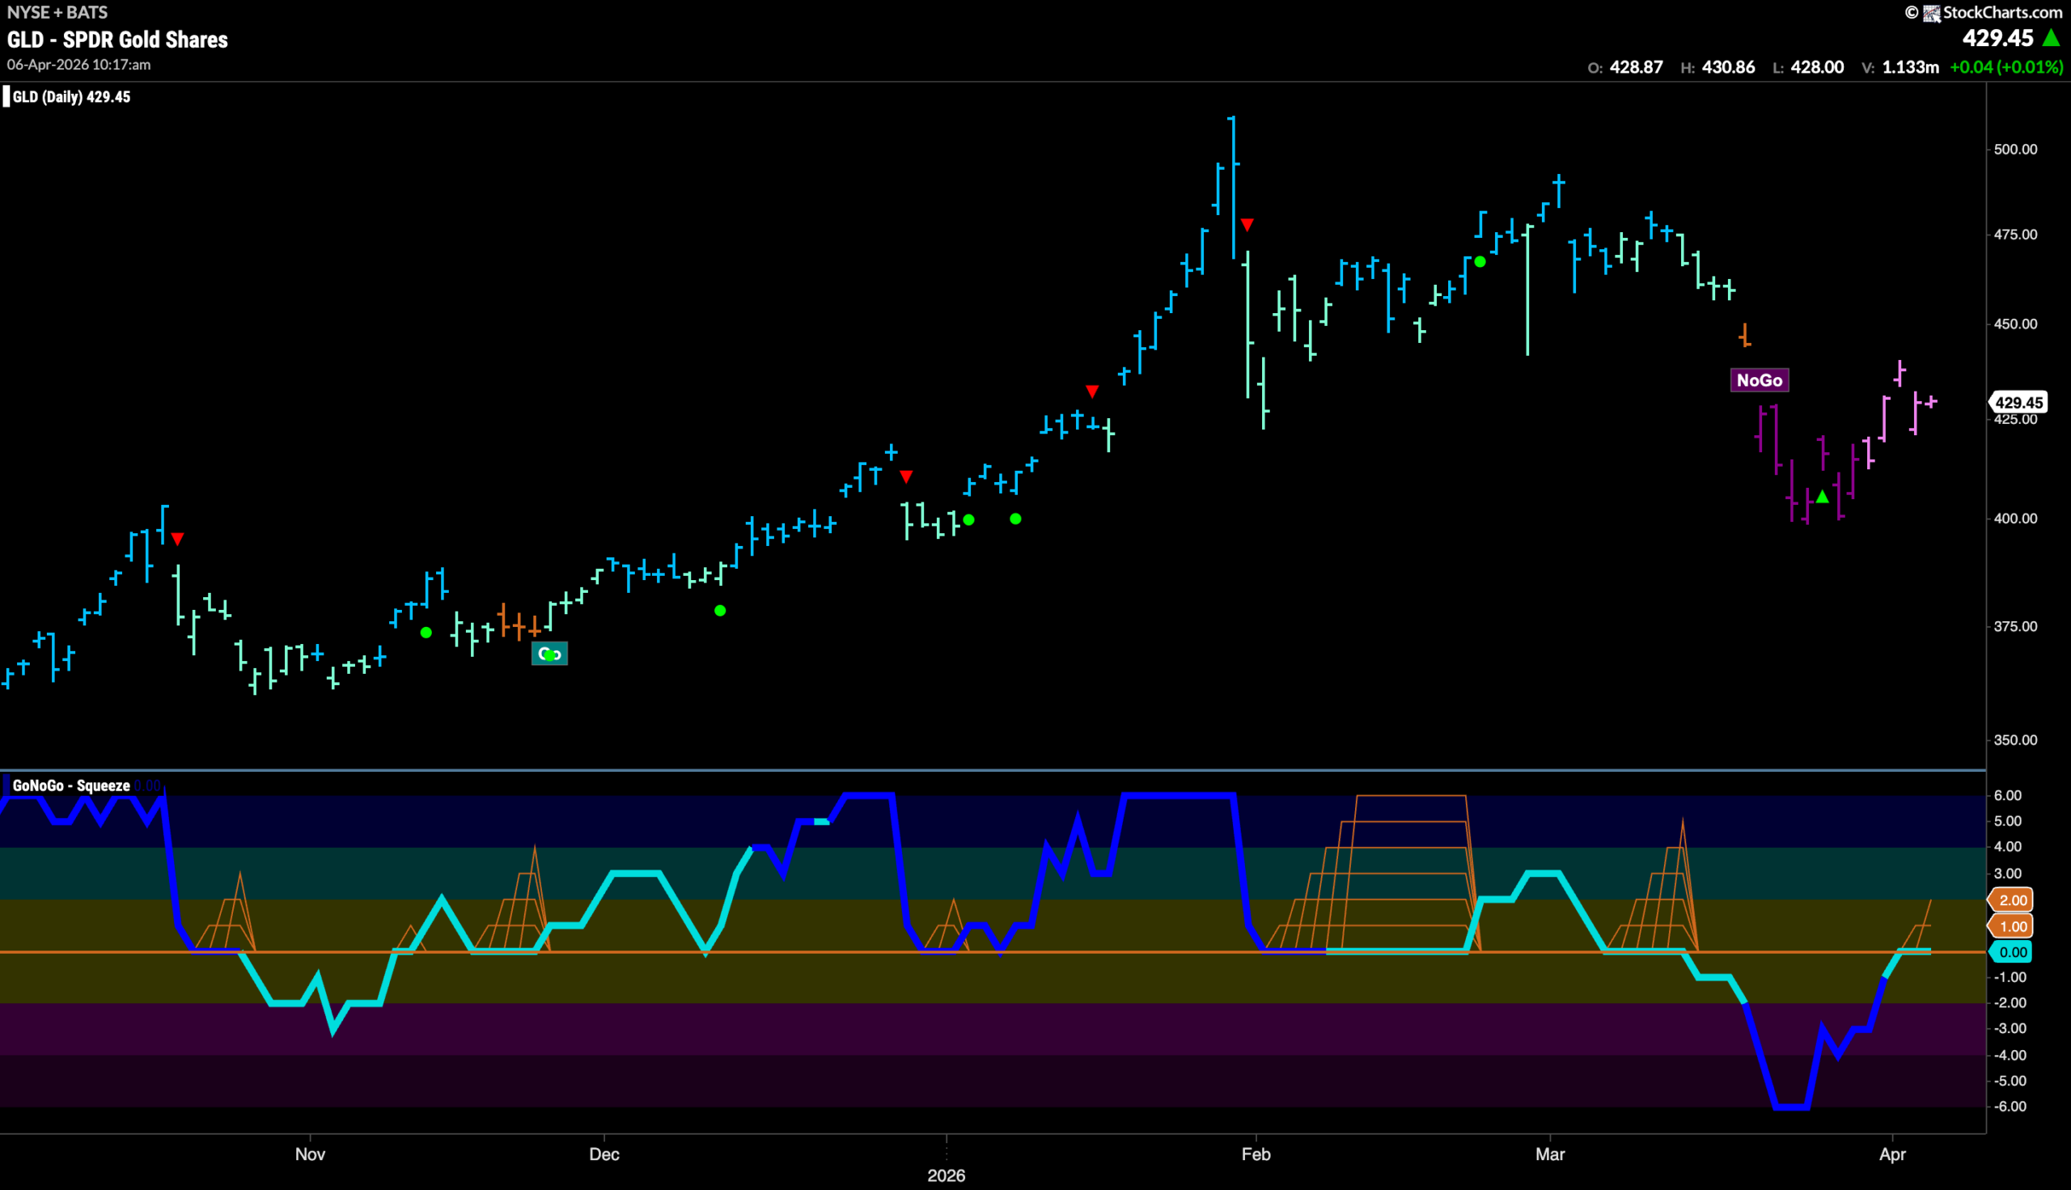Click the Mar label on time axis
The width and height of the screenshot is (2071, 1190).
1549,1154
